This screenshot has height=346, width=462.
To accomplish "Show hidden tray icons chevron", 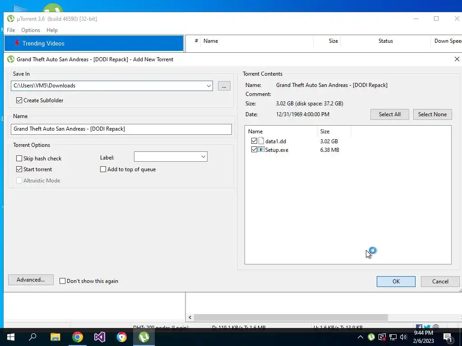I will pyautogui.click(x=360, y=337).
